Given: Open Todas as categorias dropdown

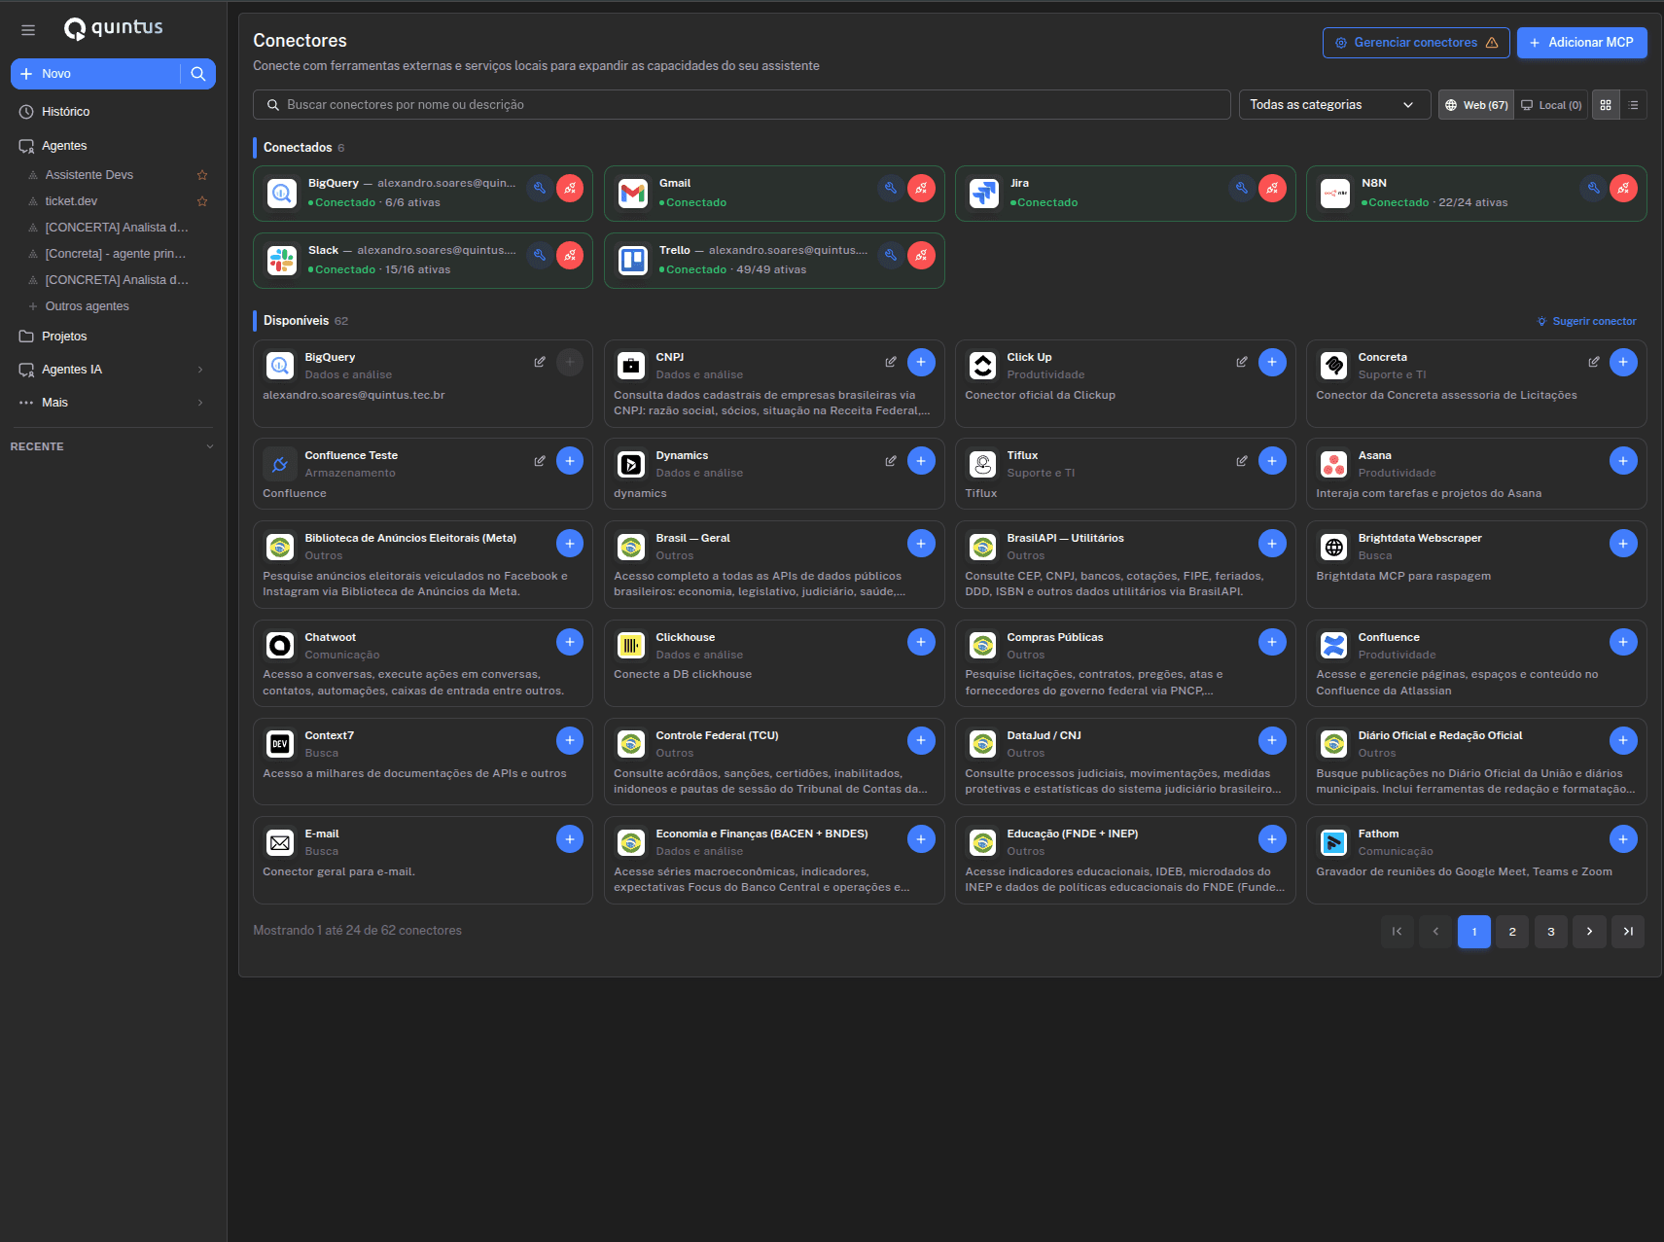Looking at the screenshot, I should [x=1334, y=105].
